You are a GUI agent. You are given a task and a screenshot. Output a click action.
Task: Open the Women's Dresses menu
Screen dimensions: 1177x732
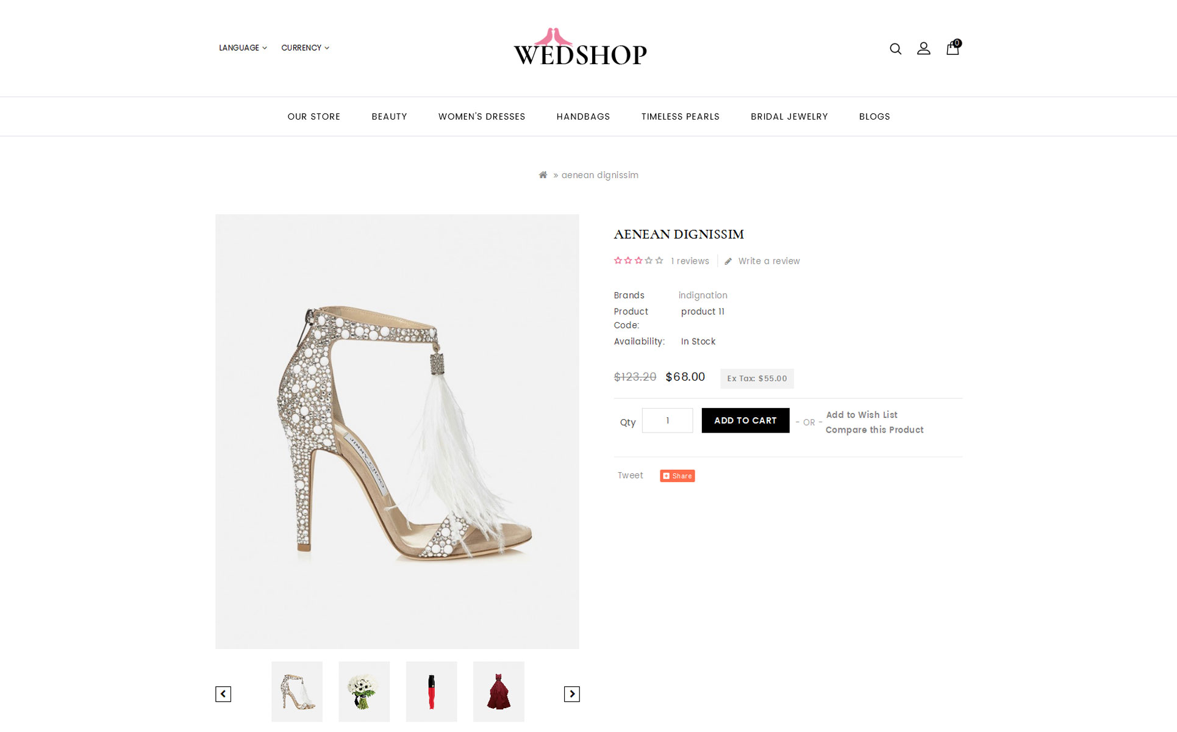tap(482, 117)
